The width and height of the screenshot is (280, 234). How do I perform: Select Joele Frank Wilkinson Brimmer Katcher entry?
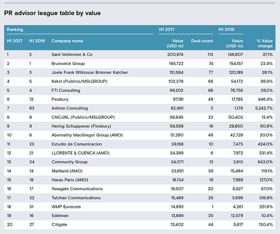coord(90,72)
